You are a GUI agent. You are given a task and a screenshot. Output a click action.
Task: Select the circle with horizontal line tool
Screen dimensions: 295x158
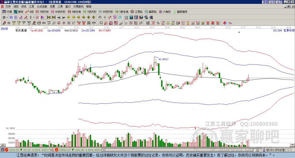[x=39, y=23]
